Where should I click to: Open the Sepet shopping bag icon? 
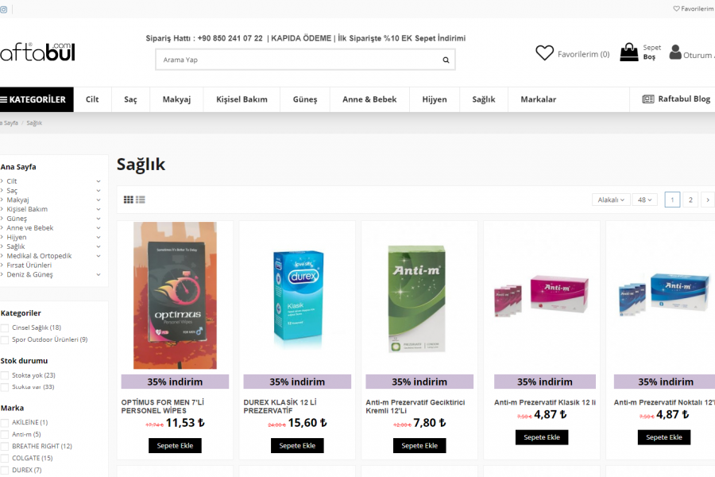(629, 52)
